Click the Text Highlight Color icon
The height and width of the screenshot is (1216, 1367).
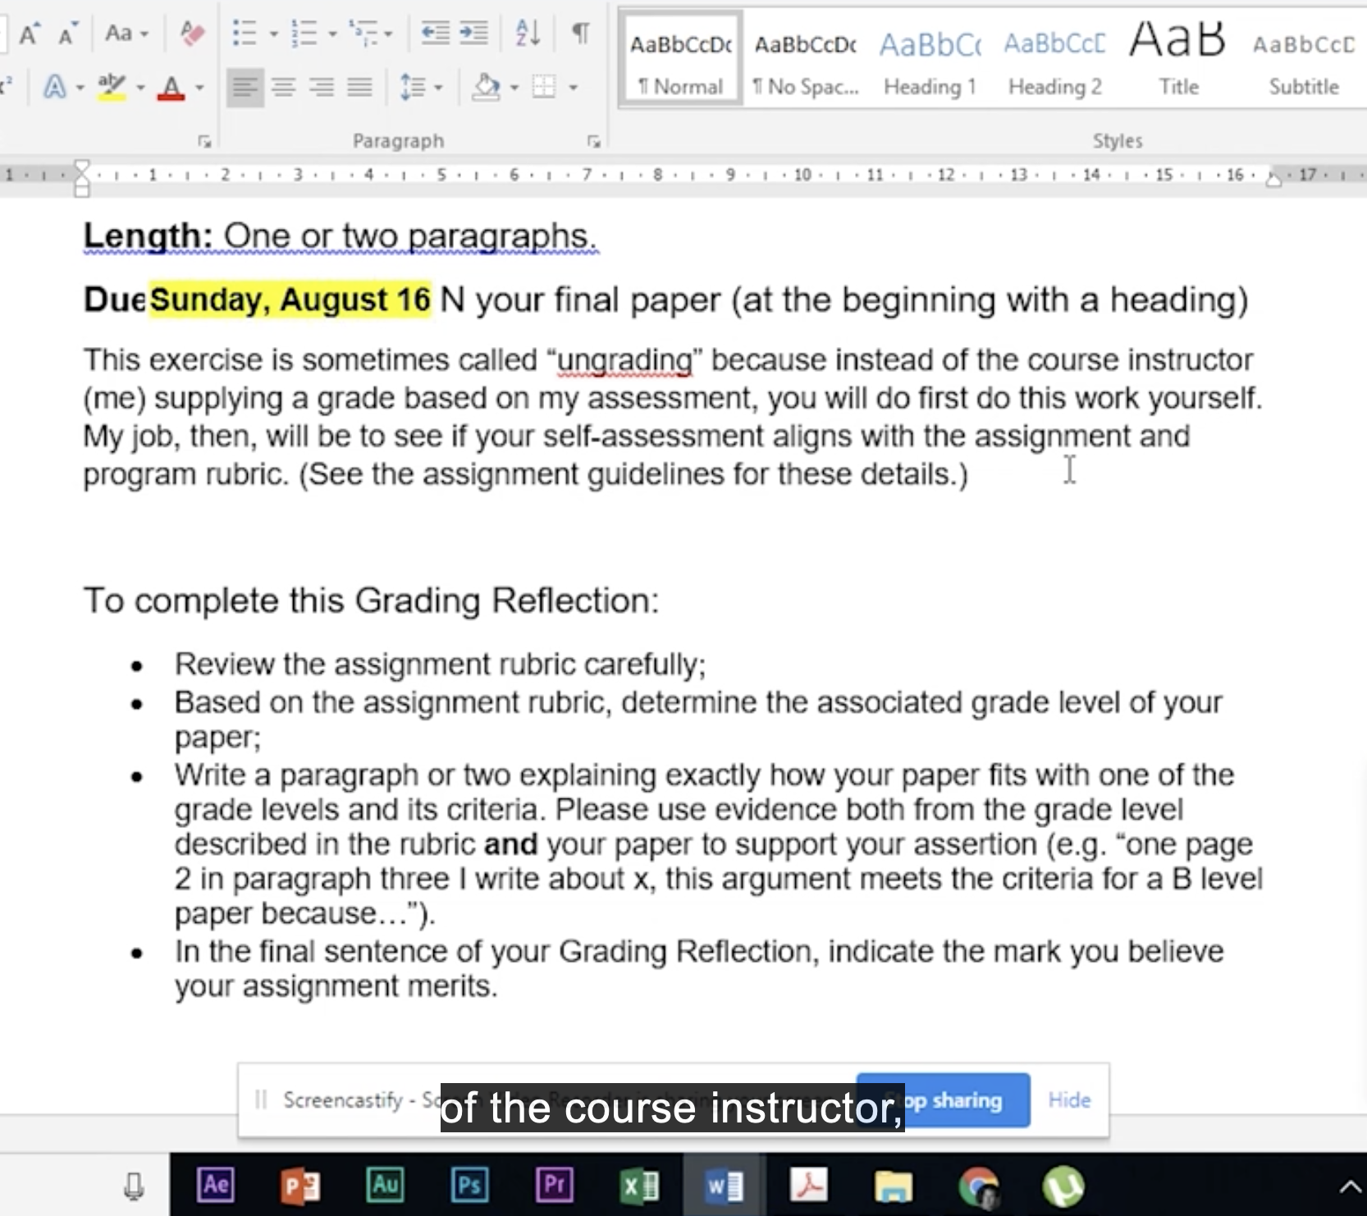point(111,87)
